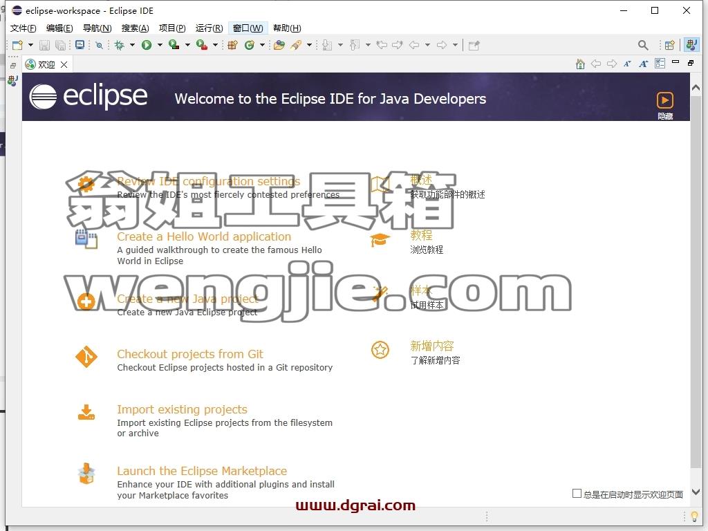Close the 欢迎 tab

pyautogui.click(x=64, y=64)
